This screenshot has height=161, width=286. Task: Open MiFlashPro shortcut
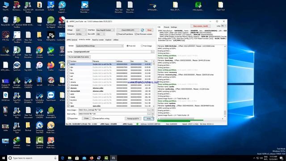(50, 36)
